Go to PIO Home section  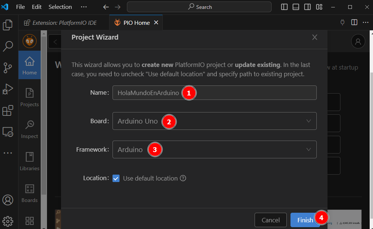(30, 65)
